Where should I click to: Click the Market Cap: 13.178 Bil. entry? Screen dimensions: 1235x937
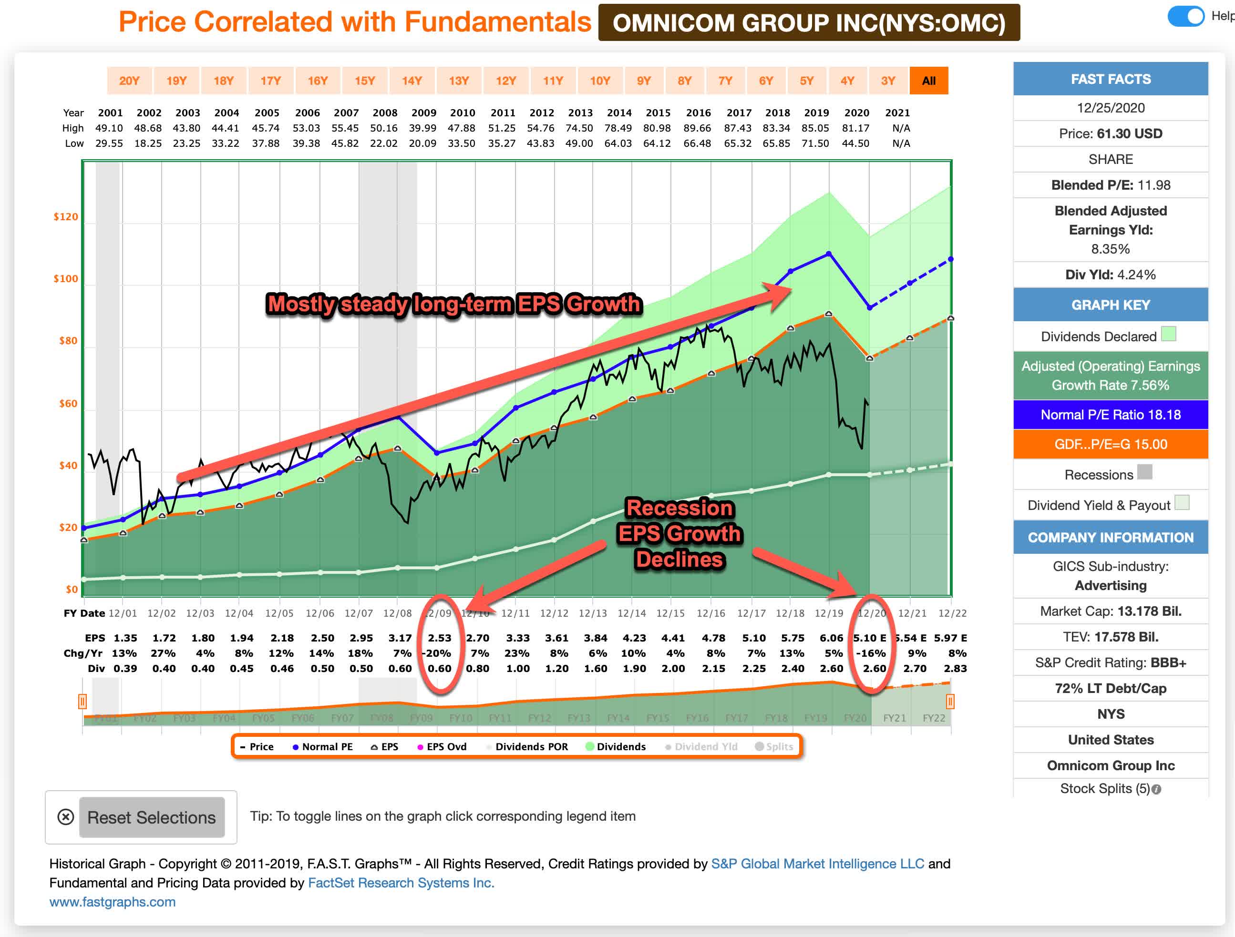[1111, 611]
